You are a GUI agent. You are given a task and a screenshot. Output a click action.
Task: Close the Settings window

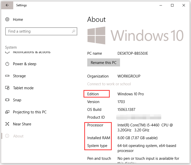184,5
